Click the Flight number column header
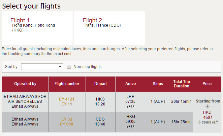Screen dimensions: 223x136 click(67, 84)
